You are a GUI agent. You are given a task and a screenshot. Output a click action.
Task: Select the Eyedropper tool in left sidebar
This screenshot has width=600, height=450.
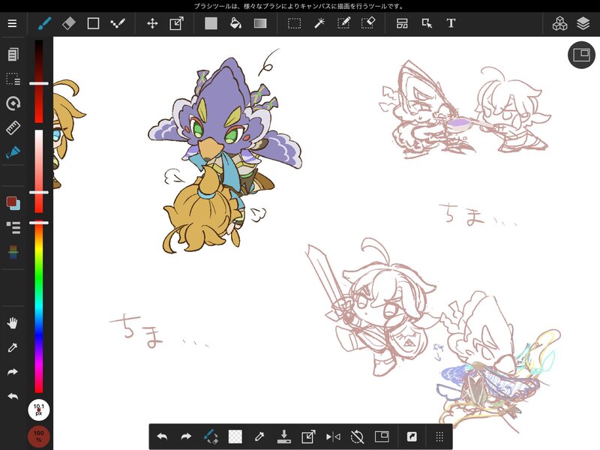[x=12, y=347]
